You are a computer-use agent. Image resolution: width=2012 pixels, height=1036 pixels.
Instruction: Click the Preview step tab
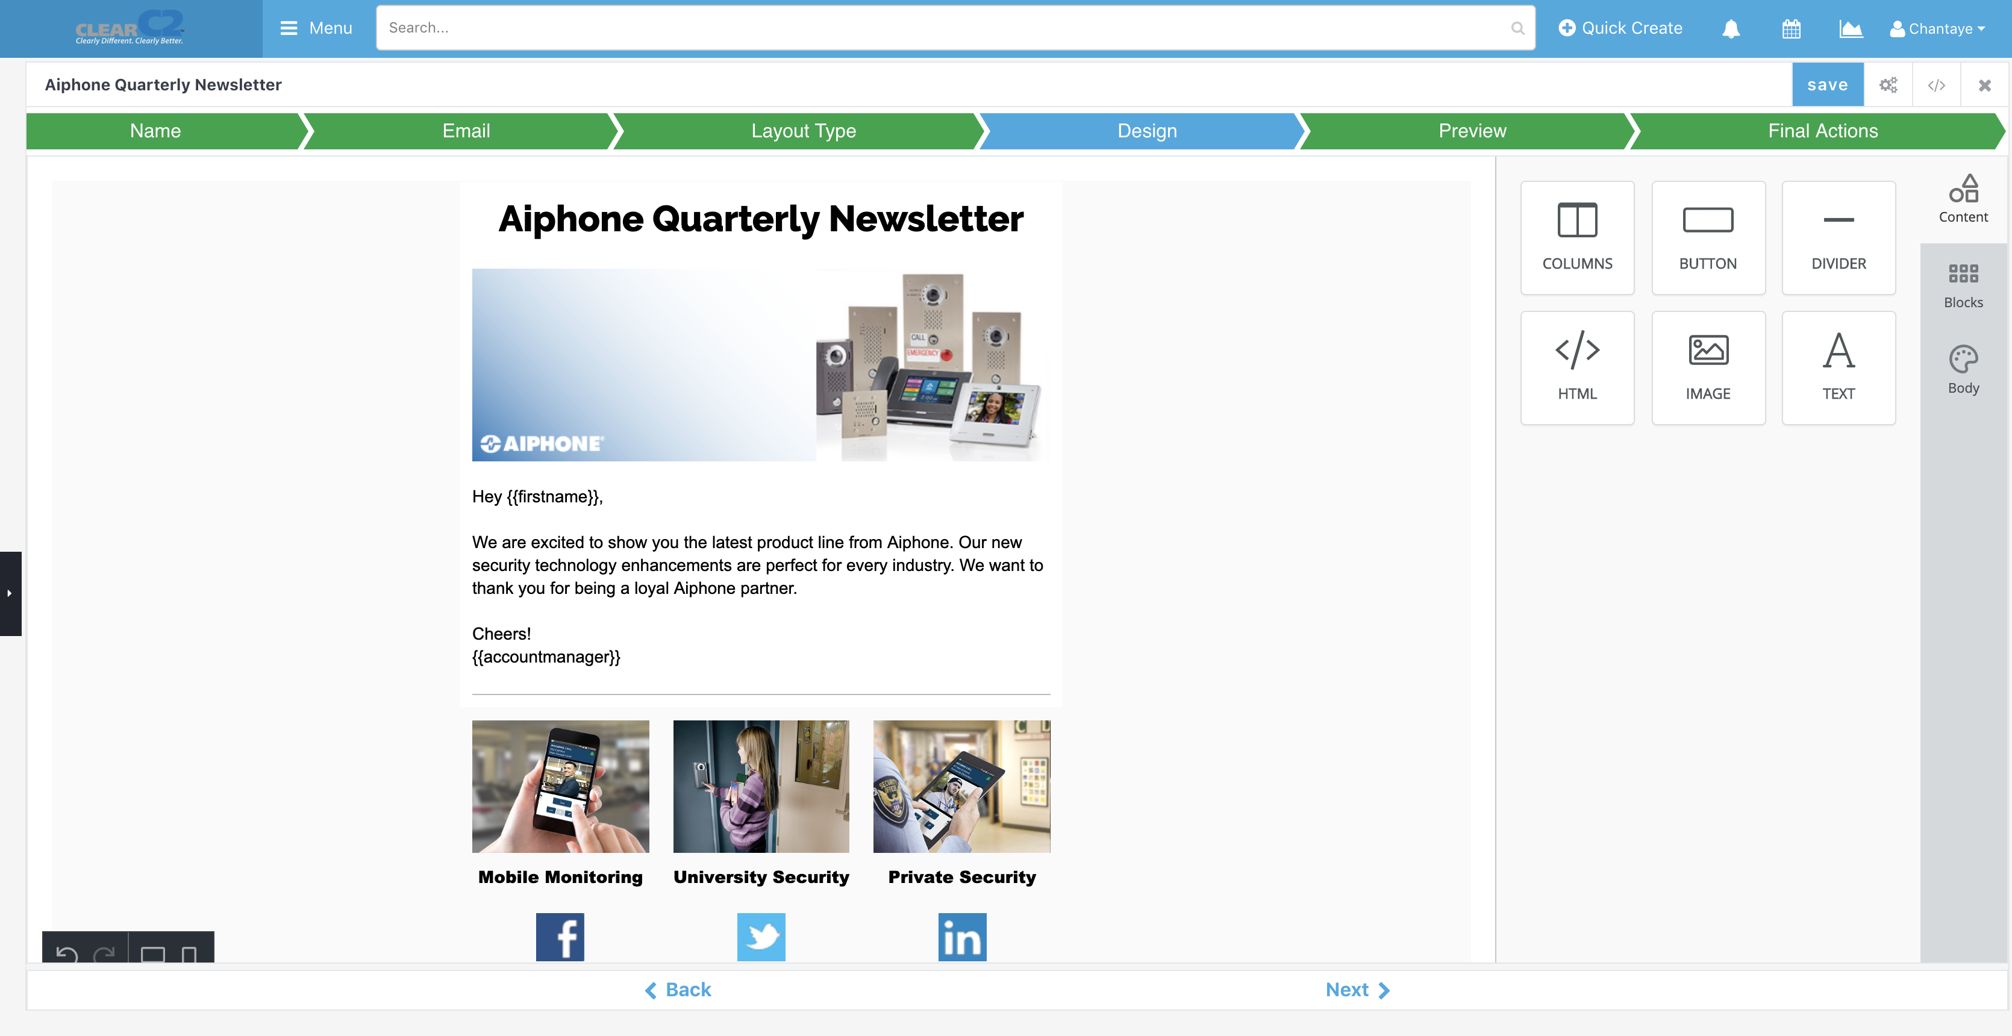(1472, 129)
